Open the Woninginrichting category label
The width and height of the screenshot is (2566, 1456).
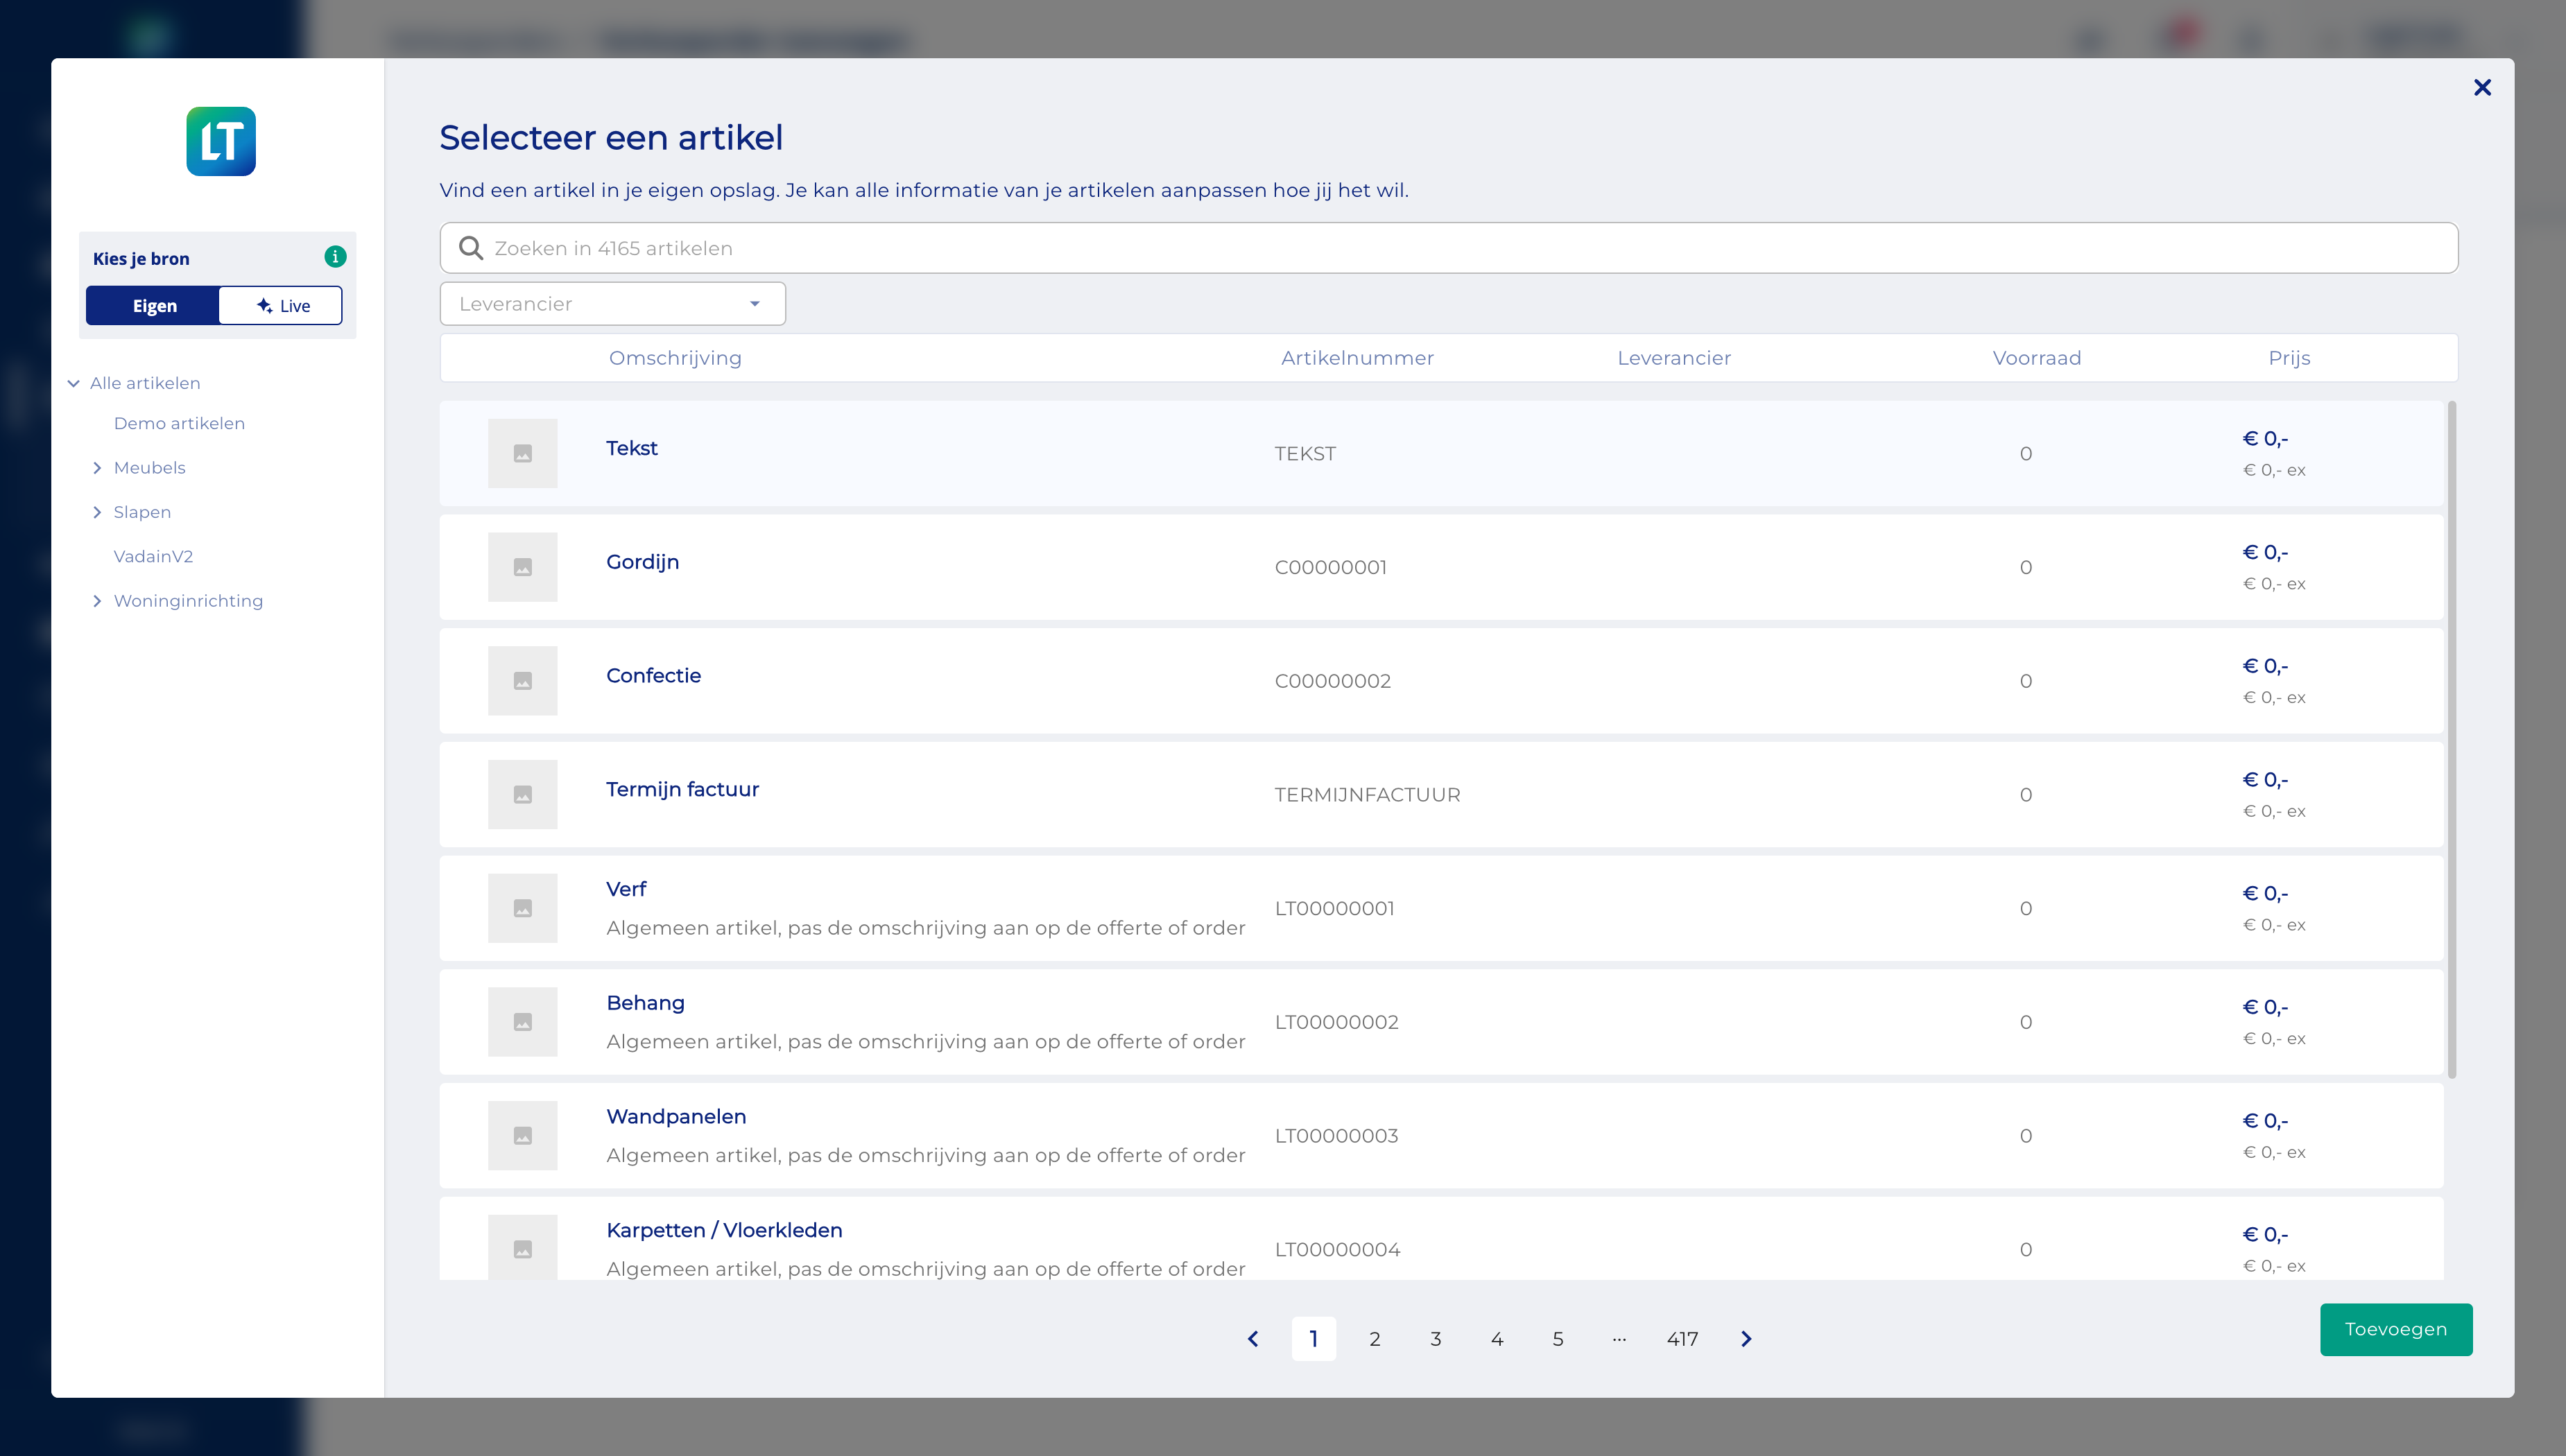pos(188,601)
